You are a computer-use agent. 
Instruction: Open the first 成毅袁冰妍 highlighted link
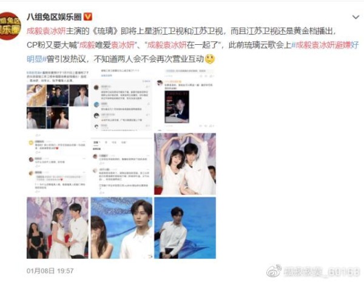click(x=46, y=31)
